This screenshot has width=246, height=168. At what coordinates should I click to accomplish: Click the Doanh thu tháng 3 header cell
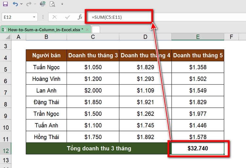(x=93, y=55)
